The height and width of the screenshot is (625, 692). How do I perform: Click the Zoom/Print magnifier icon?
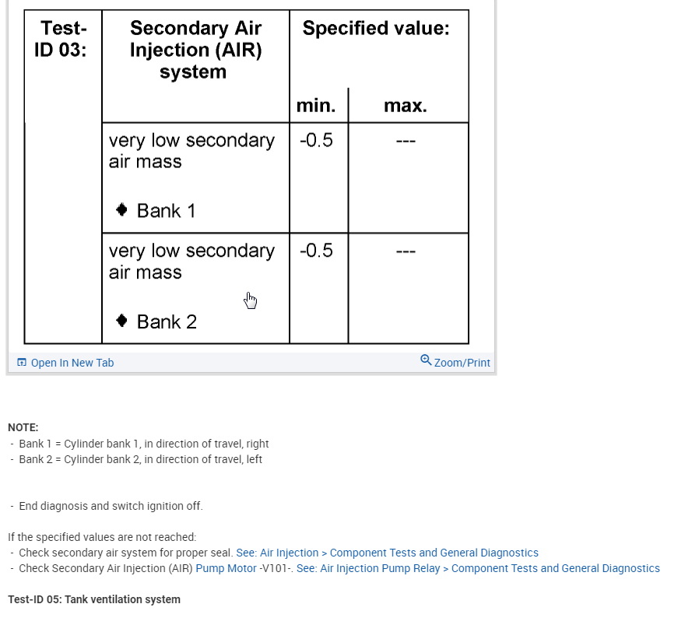426,360
